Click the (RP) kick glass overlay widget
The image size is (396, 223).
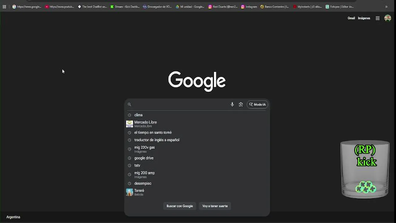coord(365,169)
